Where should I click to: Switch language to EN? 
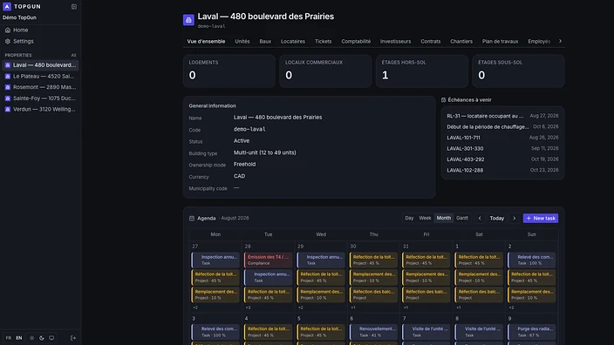(19, 338)
